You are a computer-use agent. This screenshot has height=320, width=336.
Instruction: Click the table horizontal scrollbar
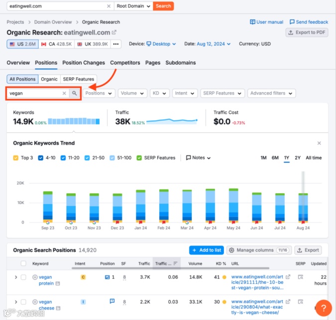point(170,268)
